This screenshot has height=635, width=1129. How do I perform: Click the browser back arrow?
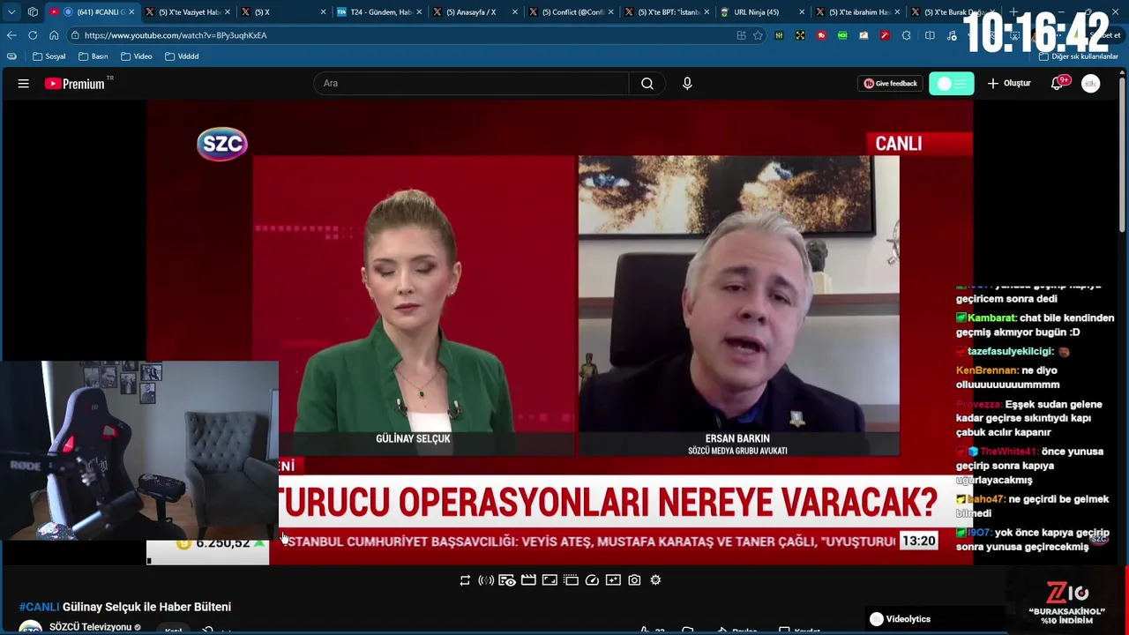(11, 35)
